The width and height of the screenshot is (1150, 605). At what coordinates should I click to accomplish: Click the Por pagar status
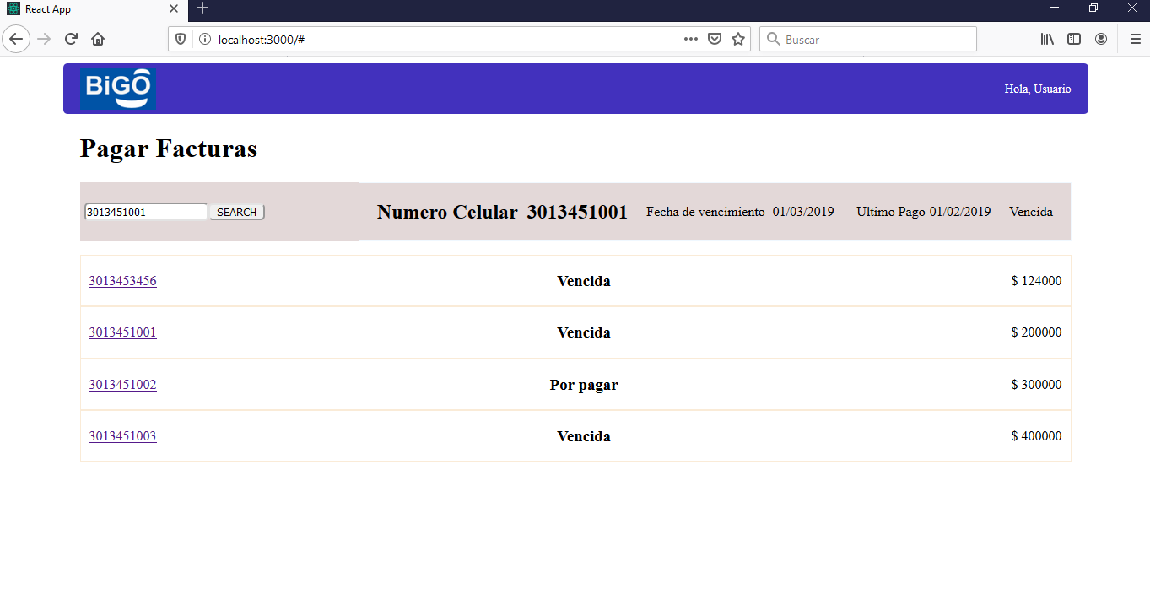[x=584, y=385]
